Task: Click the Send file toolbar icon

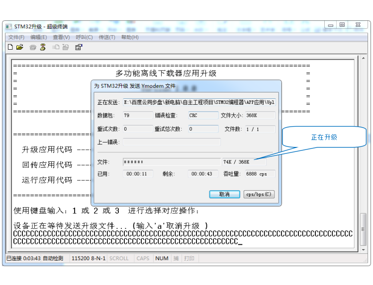Action: click(56, 47)
